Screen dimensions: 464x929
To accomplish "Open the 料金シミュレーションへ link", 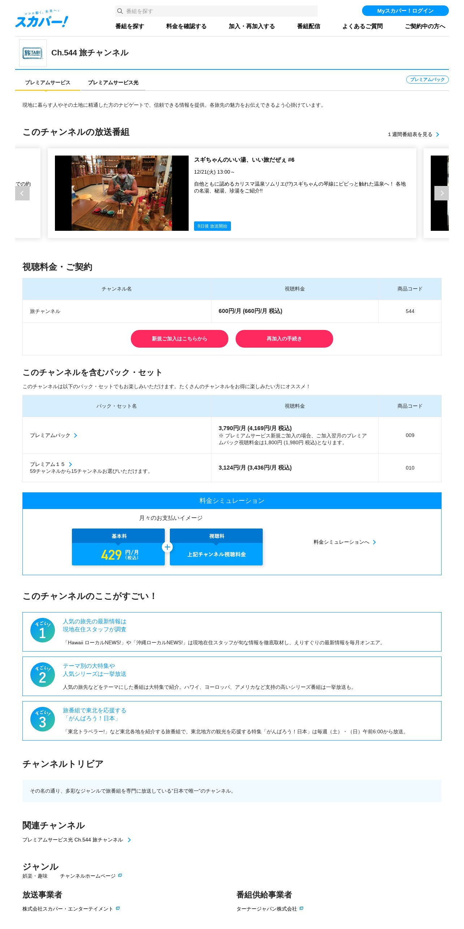I will (x=341, y=542).
